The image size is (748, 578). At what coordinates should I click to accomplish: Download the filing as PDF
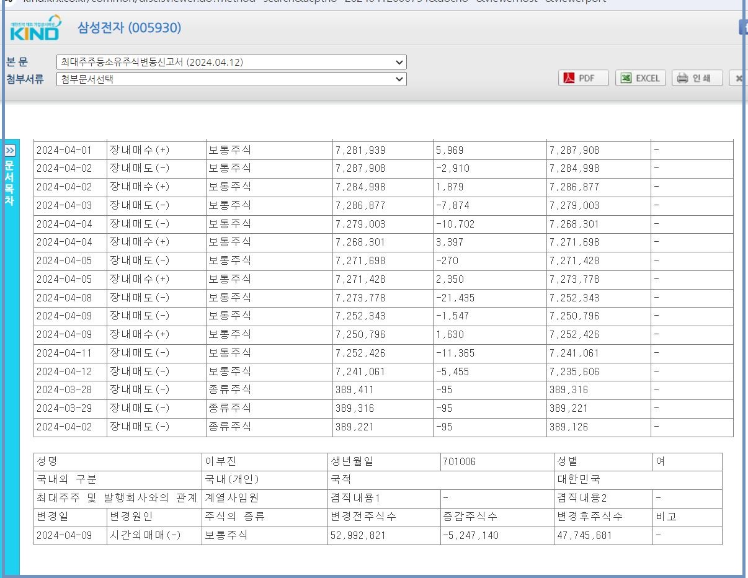click(584, 78)
